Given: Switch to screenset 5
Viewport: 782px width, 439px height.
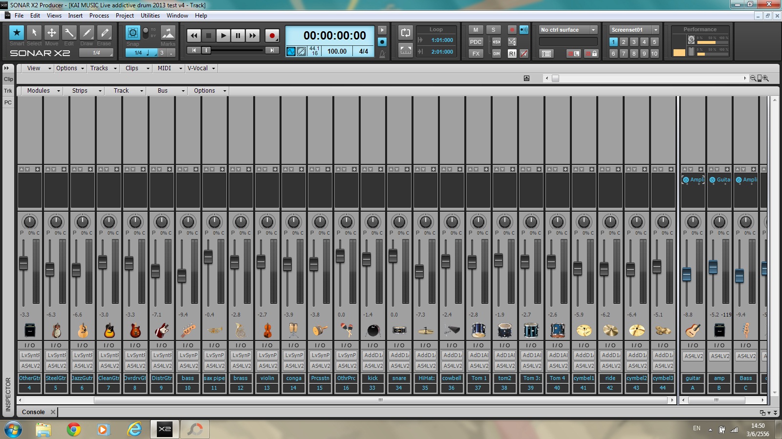Looking at the screenshot, I should (x=655, y=42).
